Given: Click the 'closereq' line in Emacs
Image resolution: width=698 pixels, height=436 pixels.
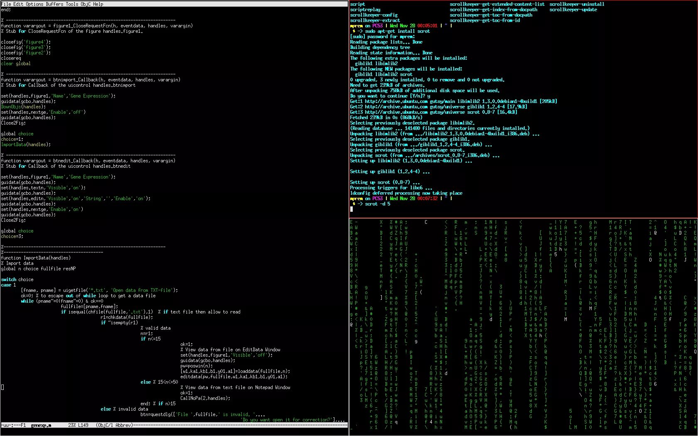Looking at the screenshot, I should tap(11, 58).
